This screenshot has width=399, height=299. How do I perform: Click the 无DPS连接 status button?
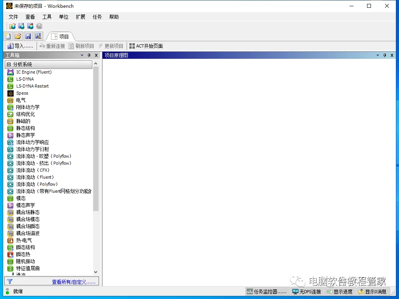(308, 292)
